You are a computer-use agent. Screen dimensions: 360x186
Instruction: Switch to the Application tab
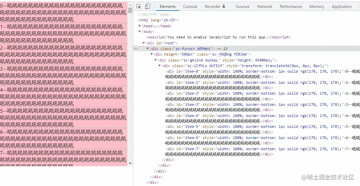click(342, 7)
